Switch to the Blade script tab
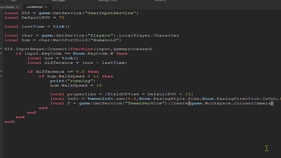 pyautogui.click(x=7, y=7)
